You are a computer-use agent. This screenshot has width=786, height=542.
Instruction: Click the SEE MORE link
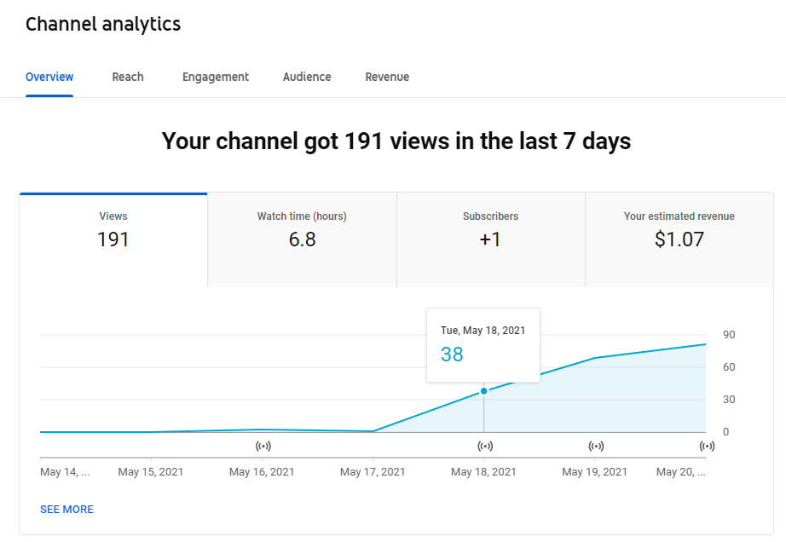[66, 510]
